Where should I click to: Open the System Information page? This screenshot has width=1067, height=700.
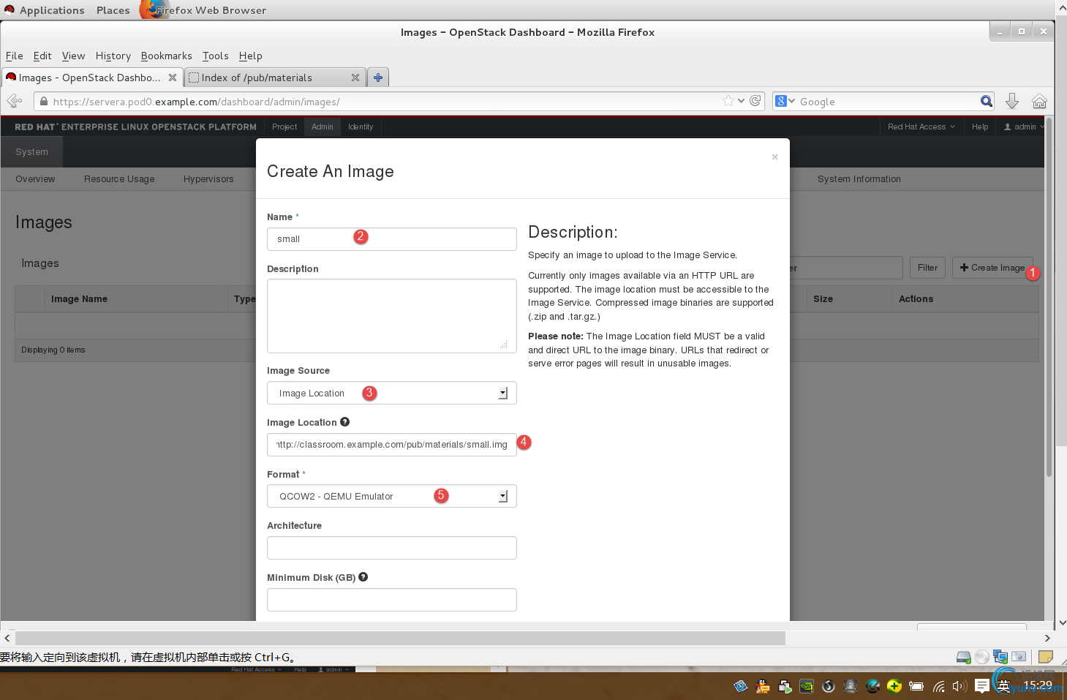(x=859, y=179)
